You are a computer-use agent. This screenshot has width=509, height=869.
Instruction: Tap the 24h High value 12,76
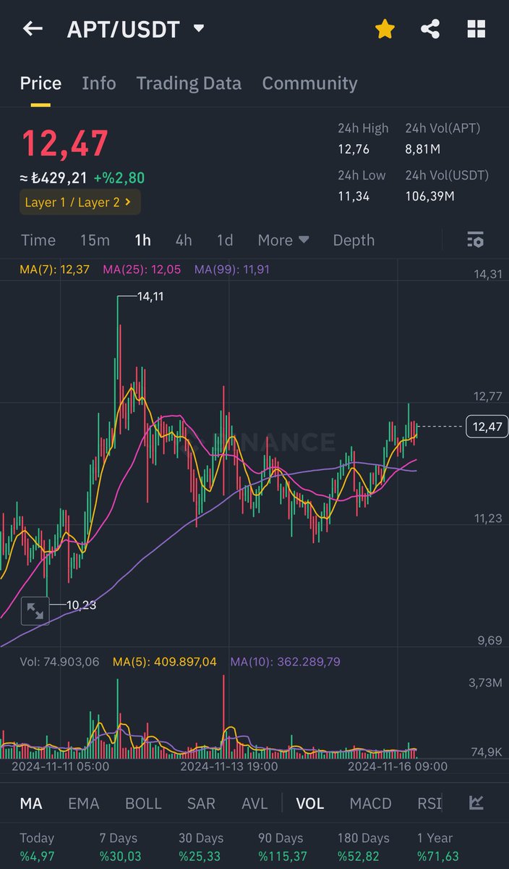pyautogui.click(x=354, y=148)
